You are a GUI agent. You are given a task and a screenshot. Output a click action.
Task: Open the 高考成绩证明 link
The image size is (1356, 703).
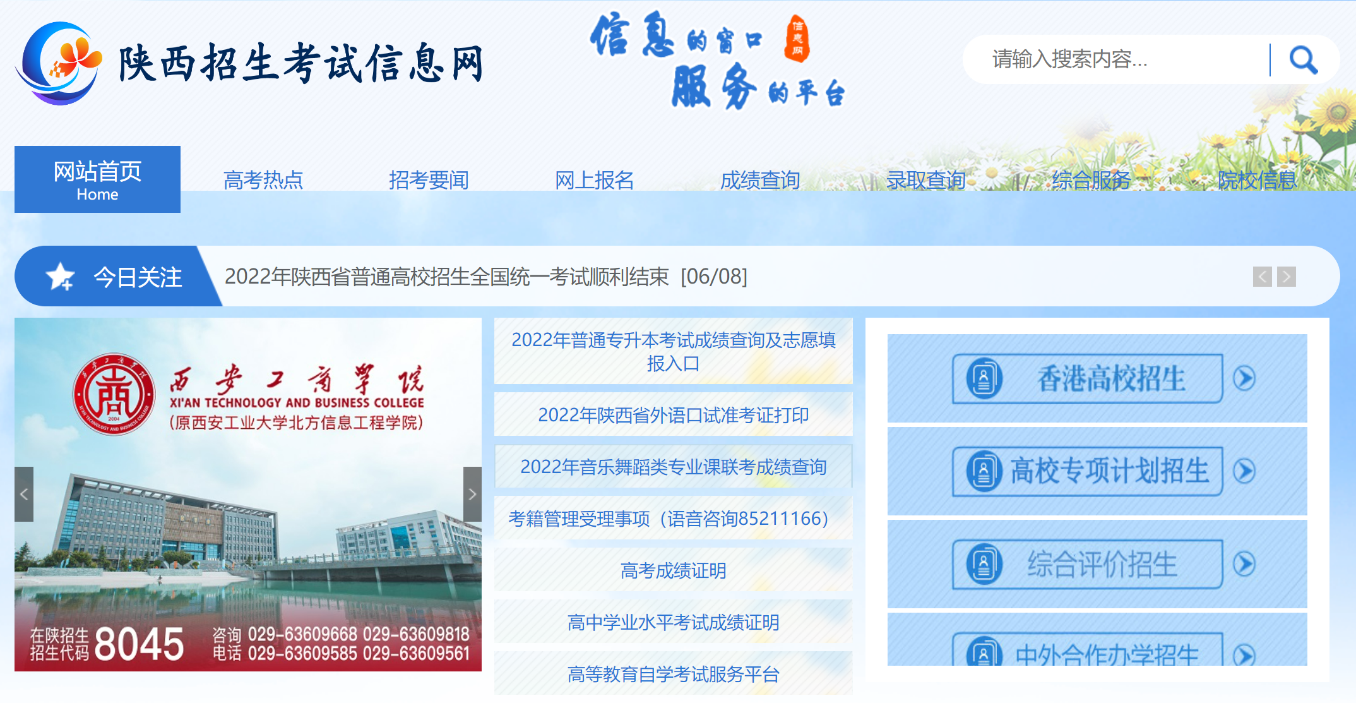tap(673, 570)
